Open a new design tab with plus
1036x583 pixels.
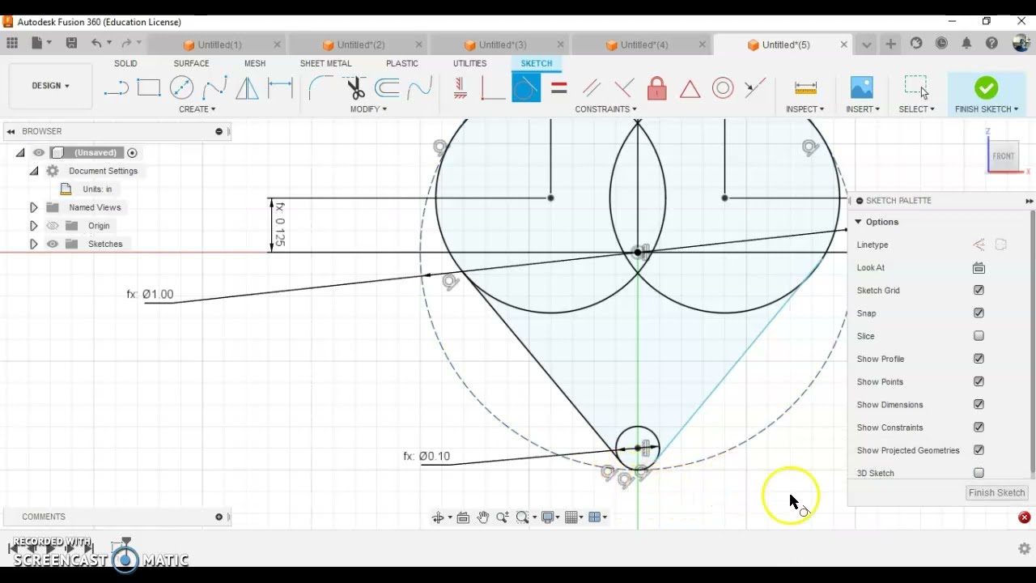(x=891, y=44)
